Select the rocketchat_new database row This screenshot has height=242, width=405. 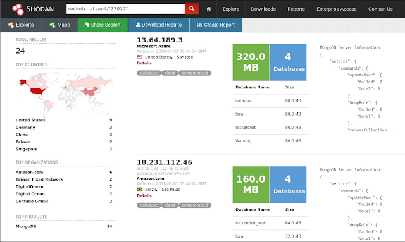pos(271,223)
